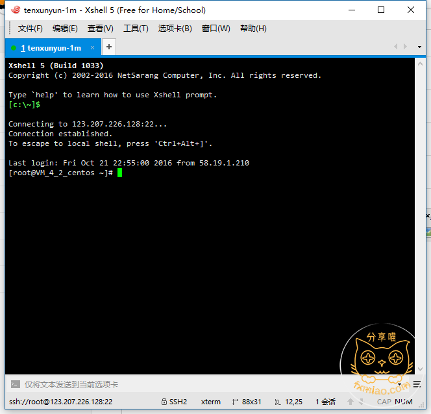
Task: Click the Last login line in terminal
Action: (129, 163)
